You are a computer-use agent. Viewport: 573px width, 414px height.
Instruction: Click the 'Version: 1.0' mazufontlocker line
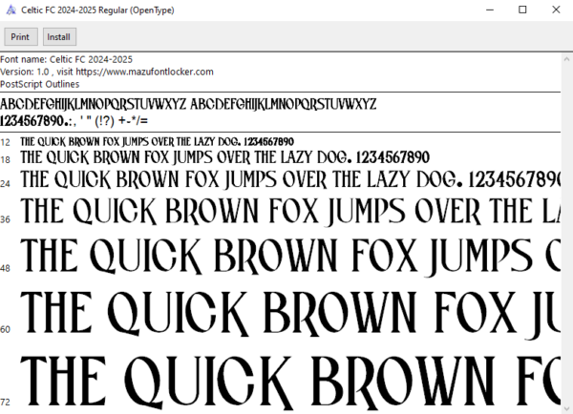[107, 72]
